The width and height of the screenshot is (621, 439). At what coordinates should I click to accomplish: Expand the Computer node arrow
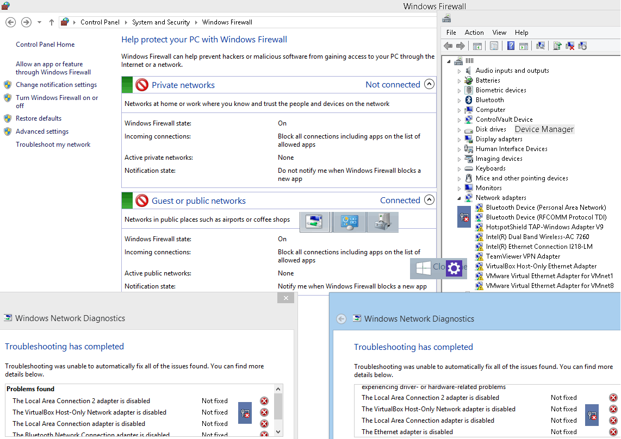tap(459, 110)
